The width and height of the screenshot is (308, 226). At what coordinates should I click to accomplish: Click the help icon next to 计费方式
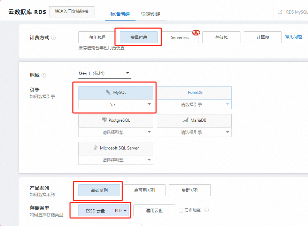pyautogui.click(x=53, y=38)
